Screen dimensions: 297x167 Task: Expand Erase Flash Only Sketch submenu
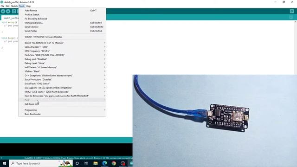pos(62,83)
